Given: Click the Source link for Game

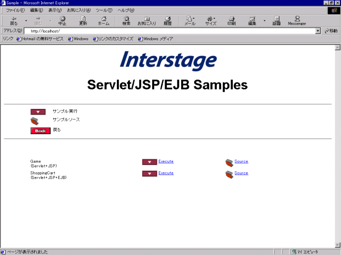Looking at the screenshot, I should click(241, 161).
